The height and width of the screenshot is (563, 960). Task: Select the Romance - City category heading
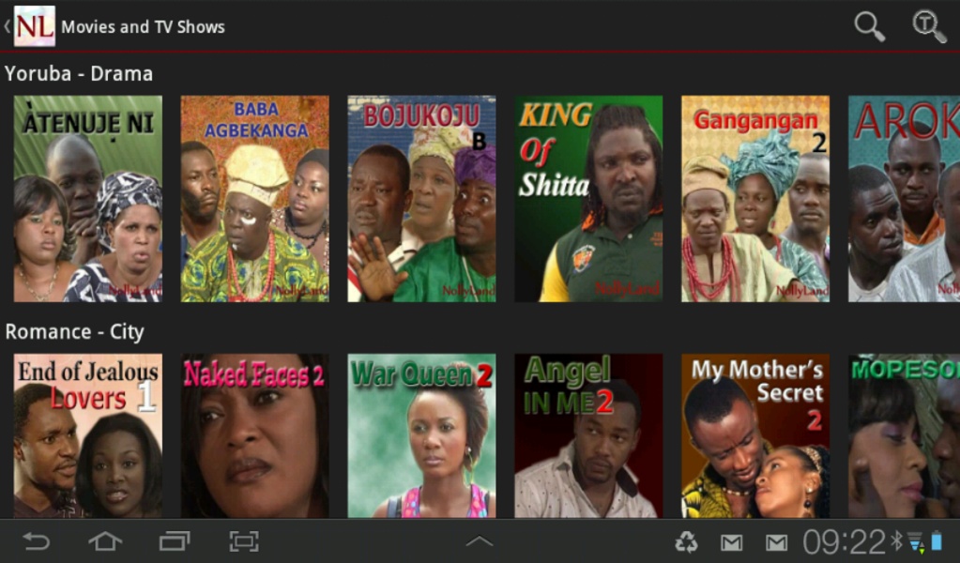(x=75, y=331)
